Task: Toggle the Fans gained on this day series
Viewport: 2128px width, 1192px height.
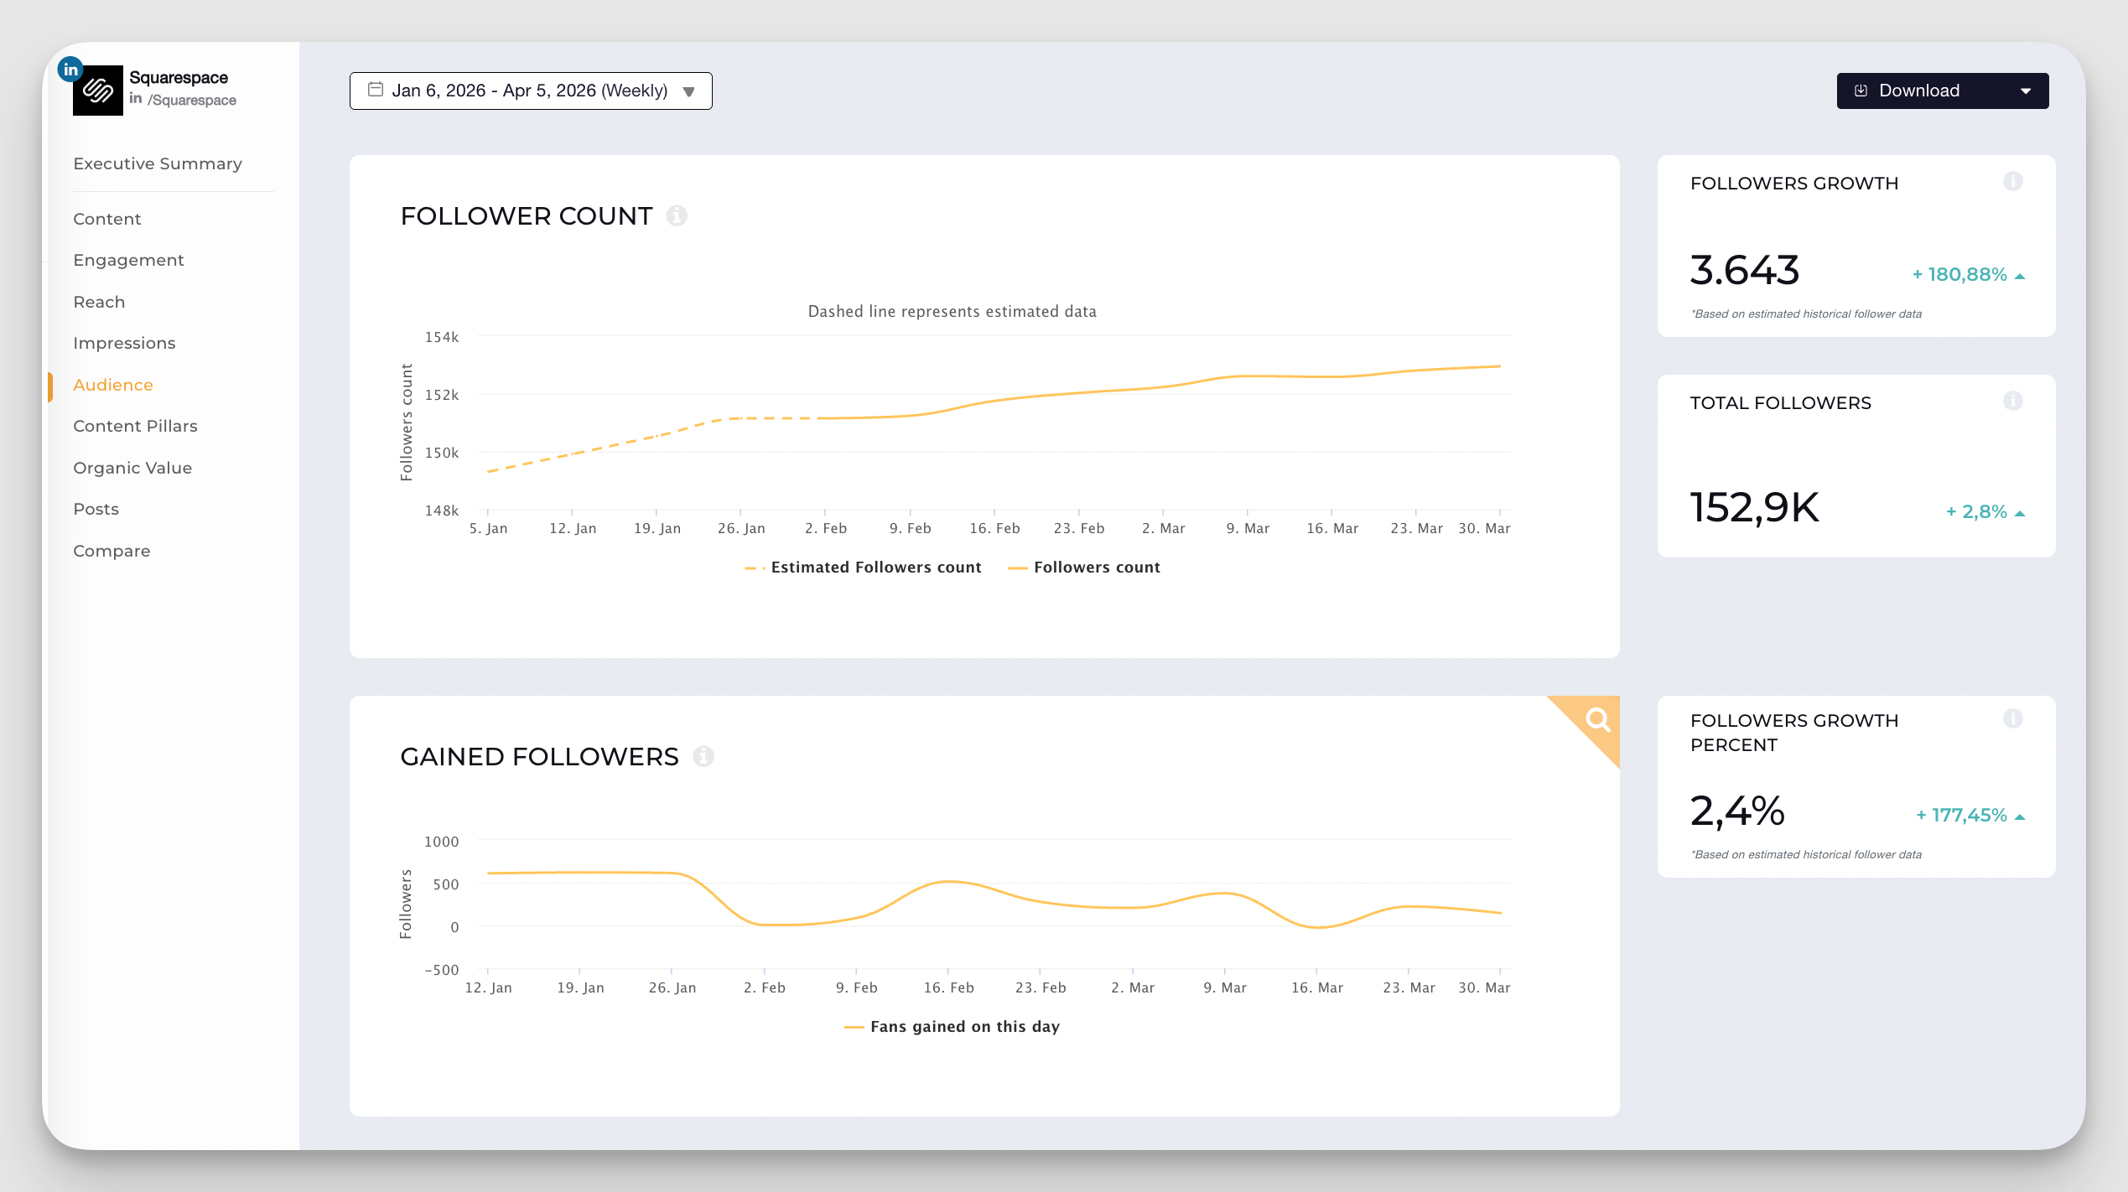Action: (952, 1026)
